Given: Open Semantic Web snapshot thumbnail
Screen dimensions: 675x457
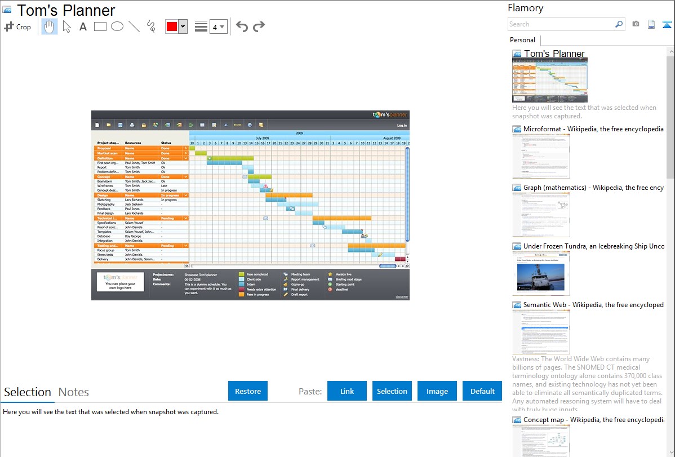Looking at the screenshot, I should point(541,332).
